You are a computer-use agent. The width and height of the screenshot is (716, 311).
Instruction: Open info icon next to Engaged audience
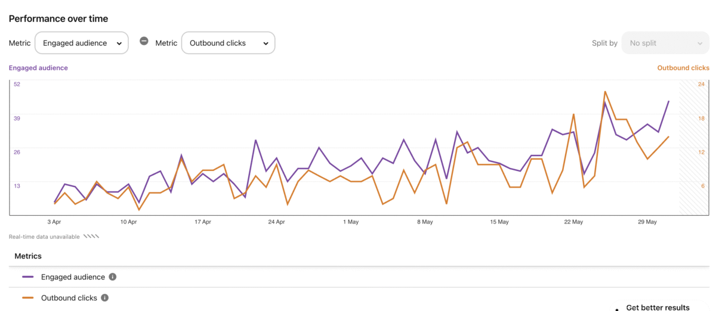tap(113, 277)
